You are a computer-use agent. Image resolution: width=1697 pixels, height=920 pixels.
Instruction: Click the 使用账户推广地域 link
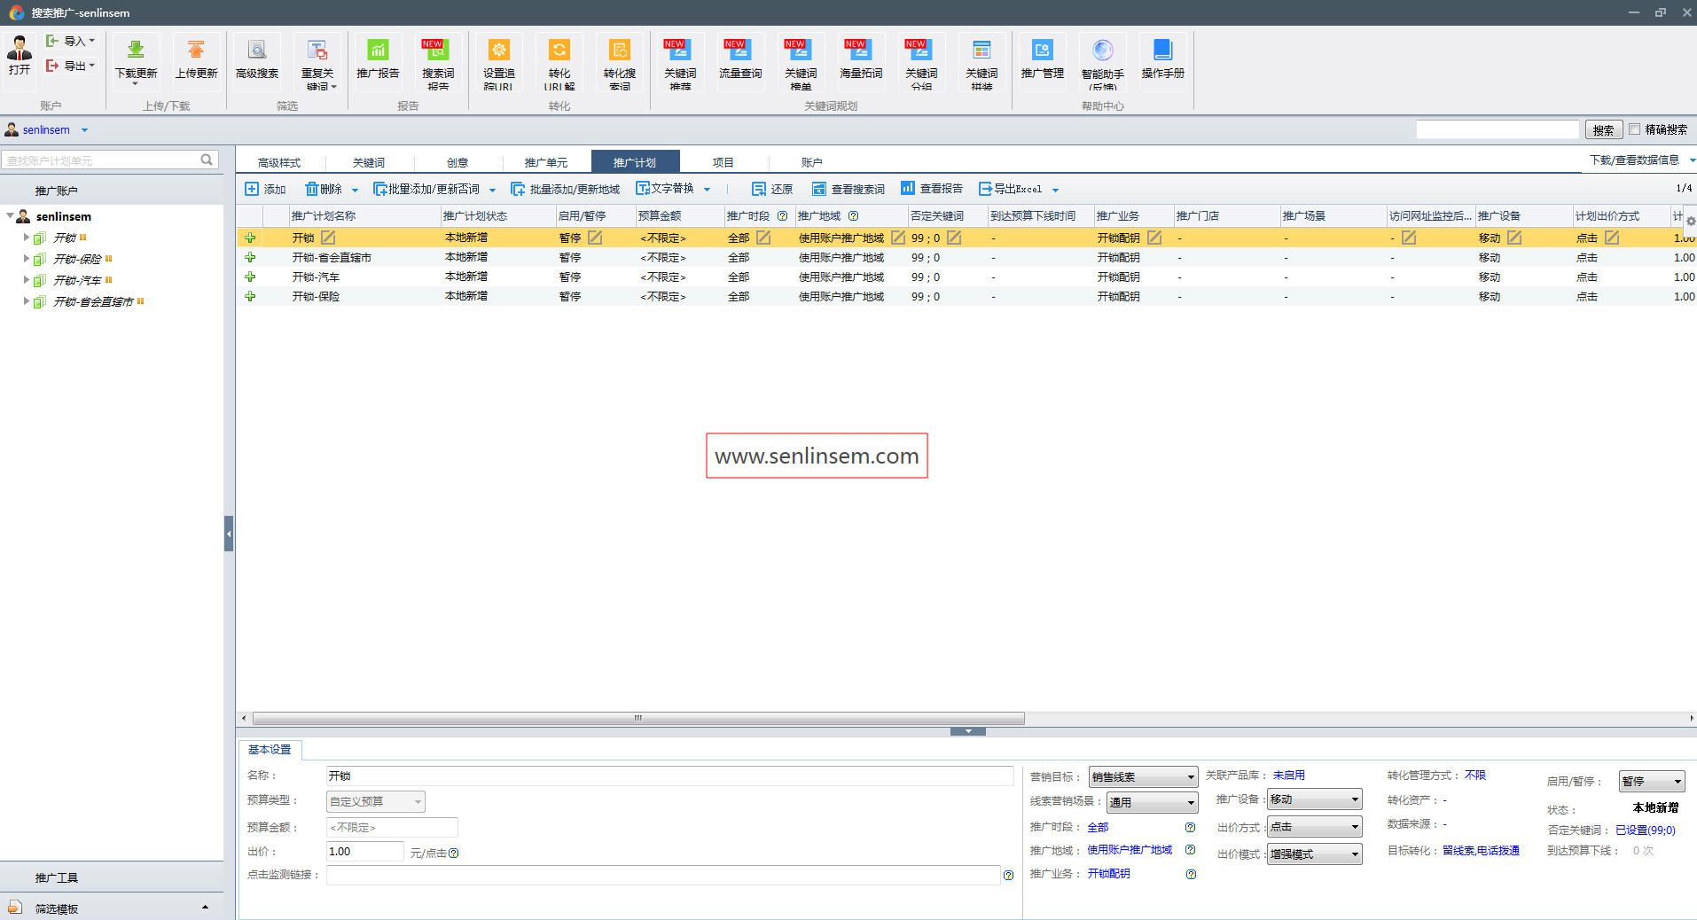1129,850
